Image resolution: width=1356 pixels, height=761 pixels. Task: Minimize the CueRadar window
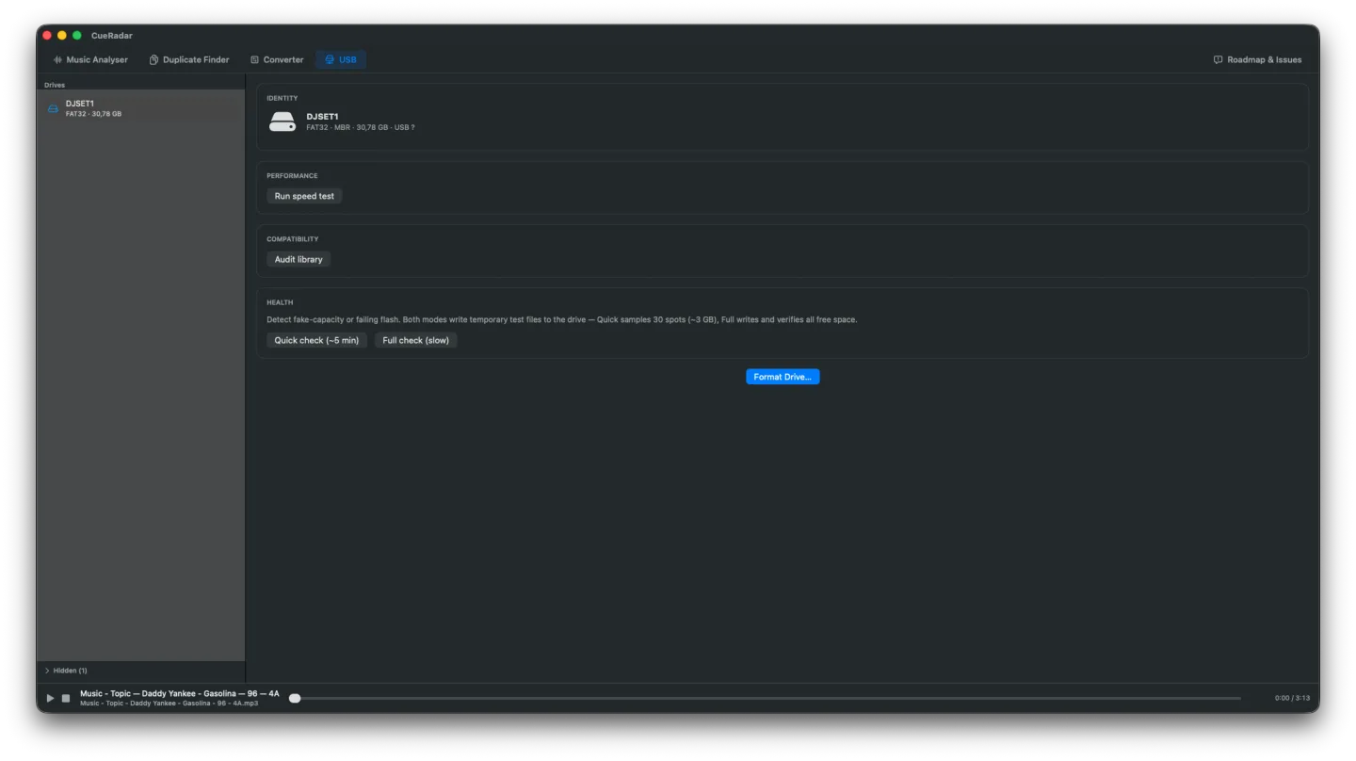[62, 35]
